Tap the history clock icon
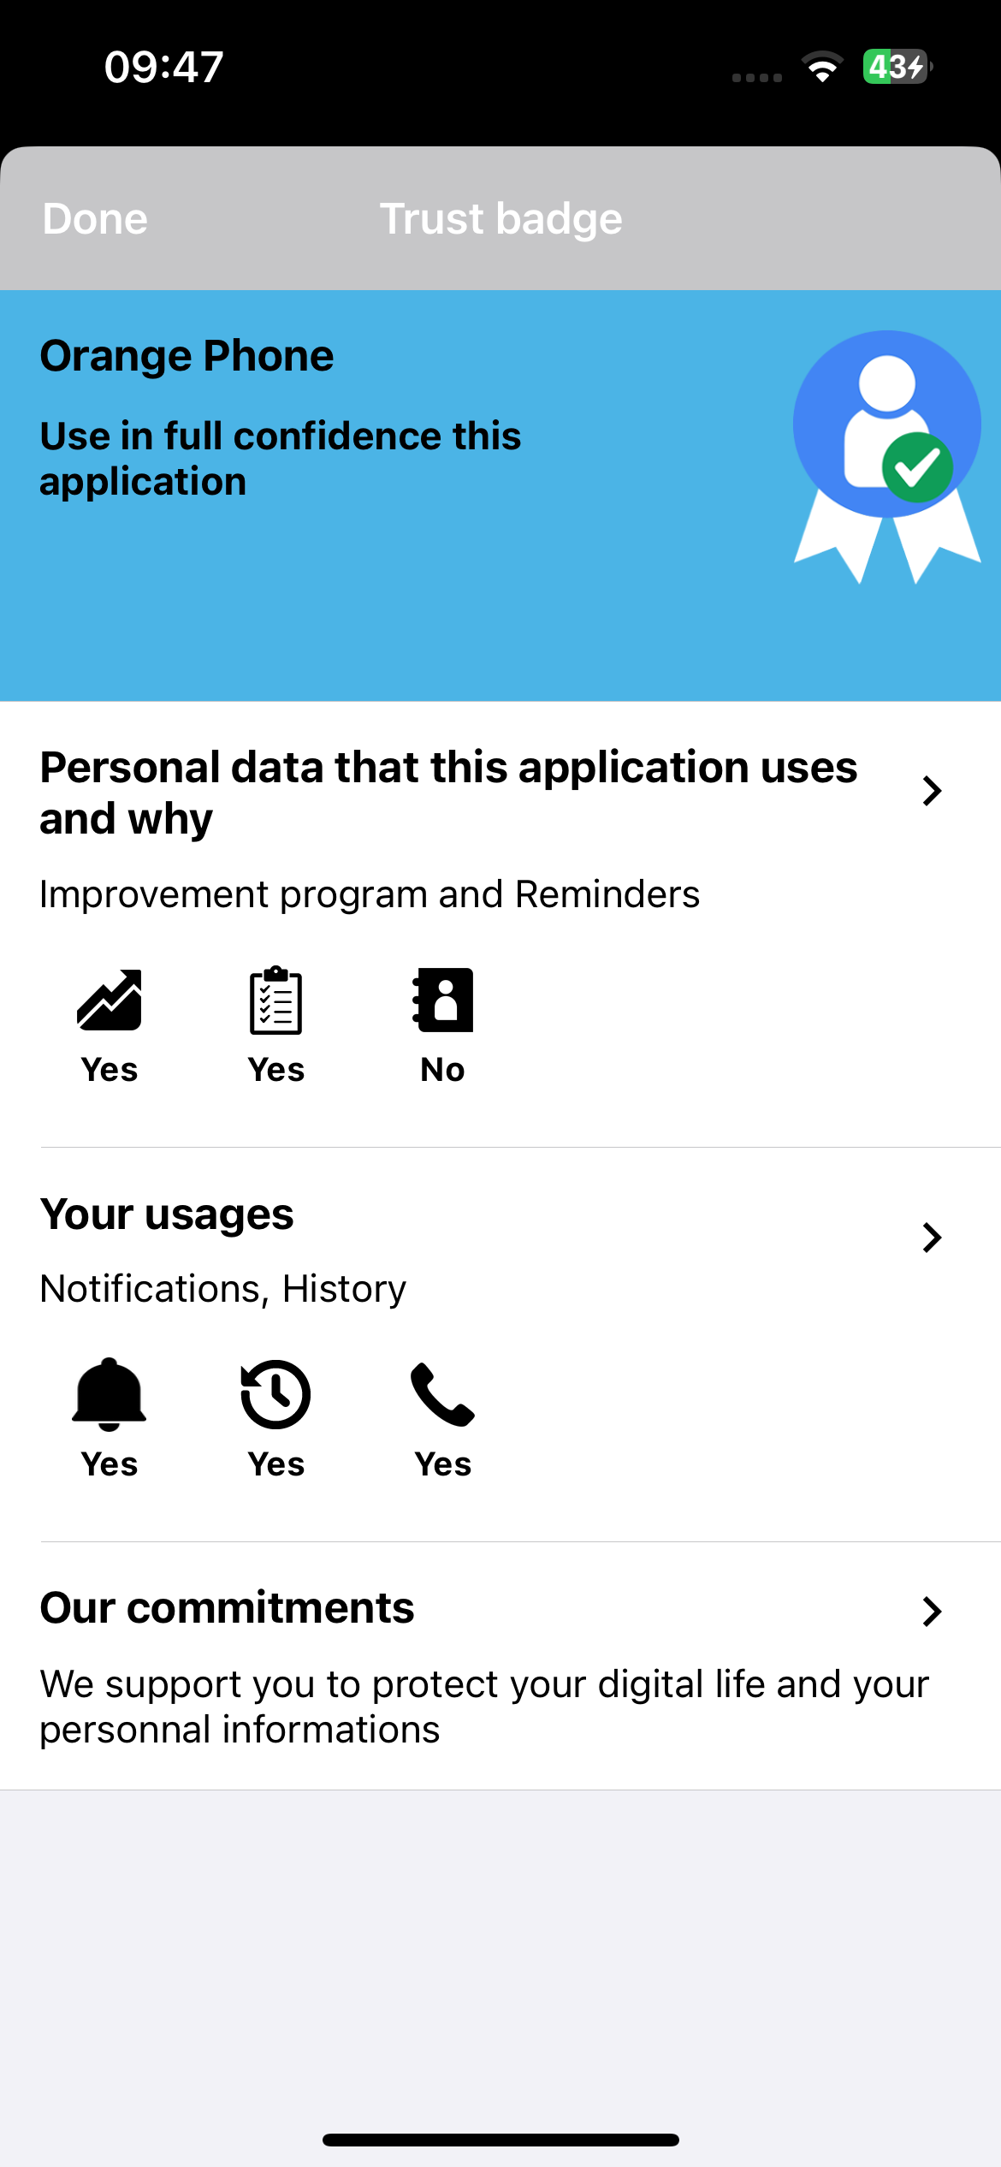1001x2167 pixels. 275,1394
